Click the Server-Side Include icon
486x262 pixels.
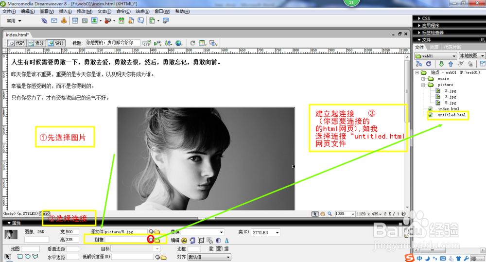coord(131,21)
